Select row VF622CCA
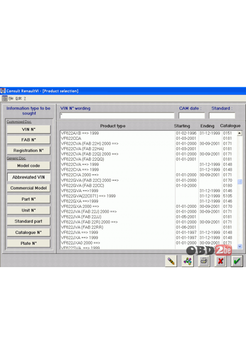 [x=149, y=138]
